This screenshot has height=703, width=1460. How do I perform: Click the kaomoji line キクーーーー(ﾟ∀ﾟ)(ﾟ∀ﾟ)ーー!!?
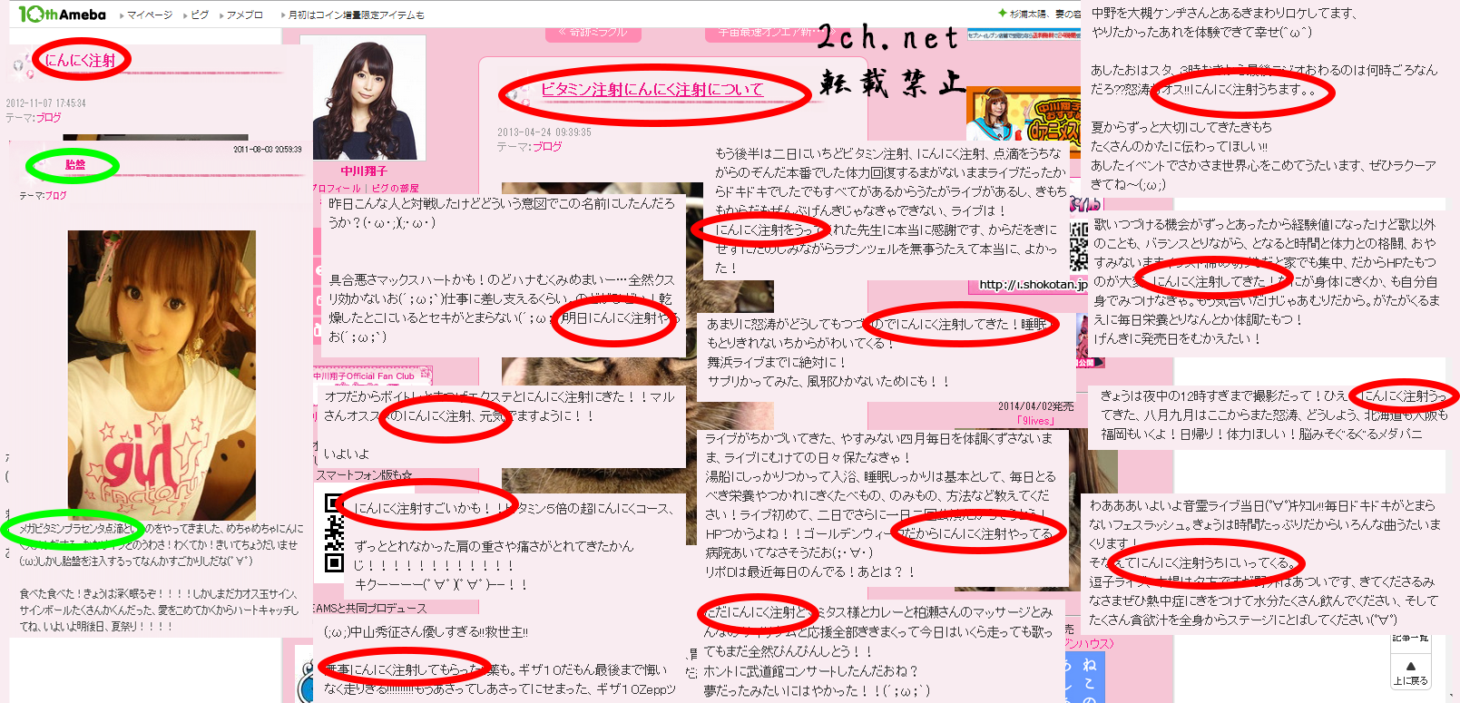point(441,584)
